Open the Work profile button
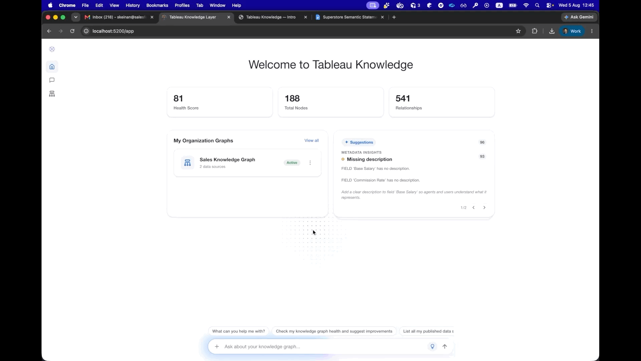Image resolution: width=641 pixels, height=361 pixels. click(x=572, y=31)
